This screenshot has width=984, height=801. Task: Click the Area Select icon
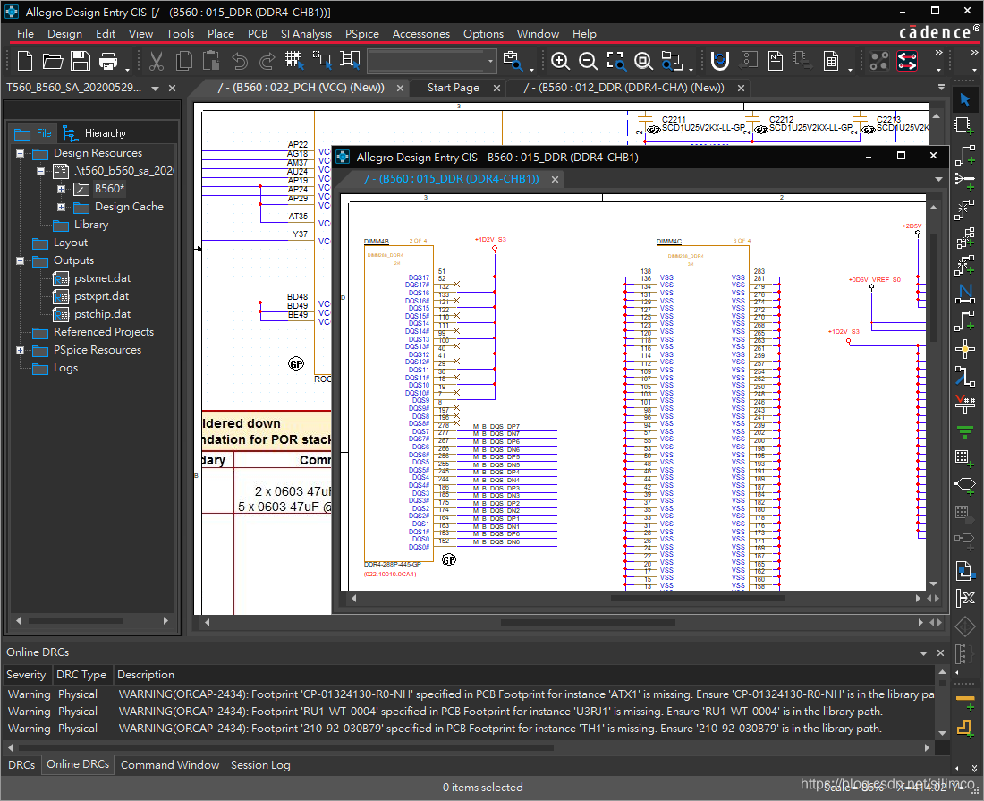pos(322,61)
